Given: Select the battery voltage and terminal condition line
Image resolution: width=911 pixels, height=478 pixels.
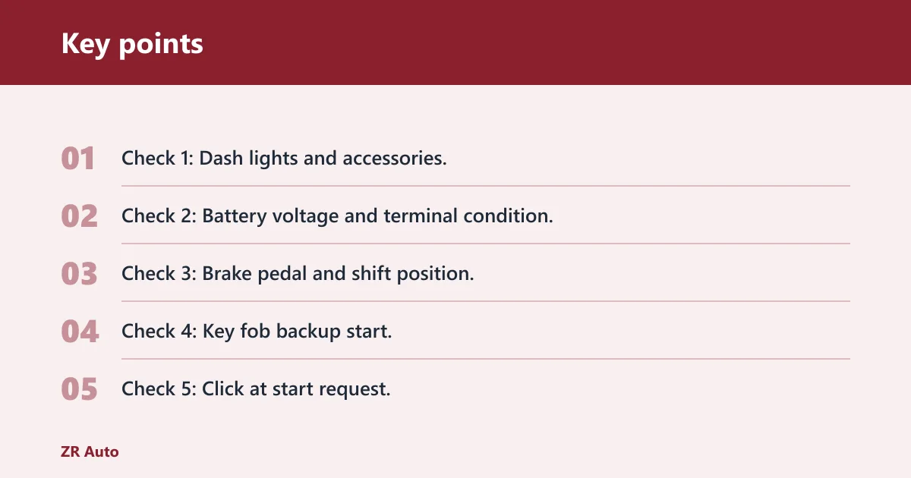Looking at the screenshot, I should coord(337,216).
